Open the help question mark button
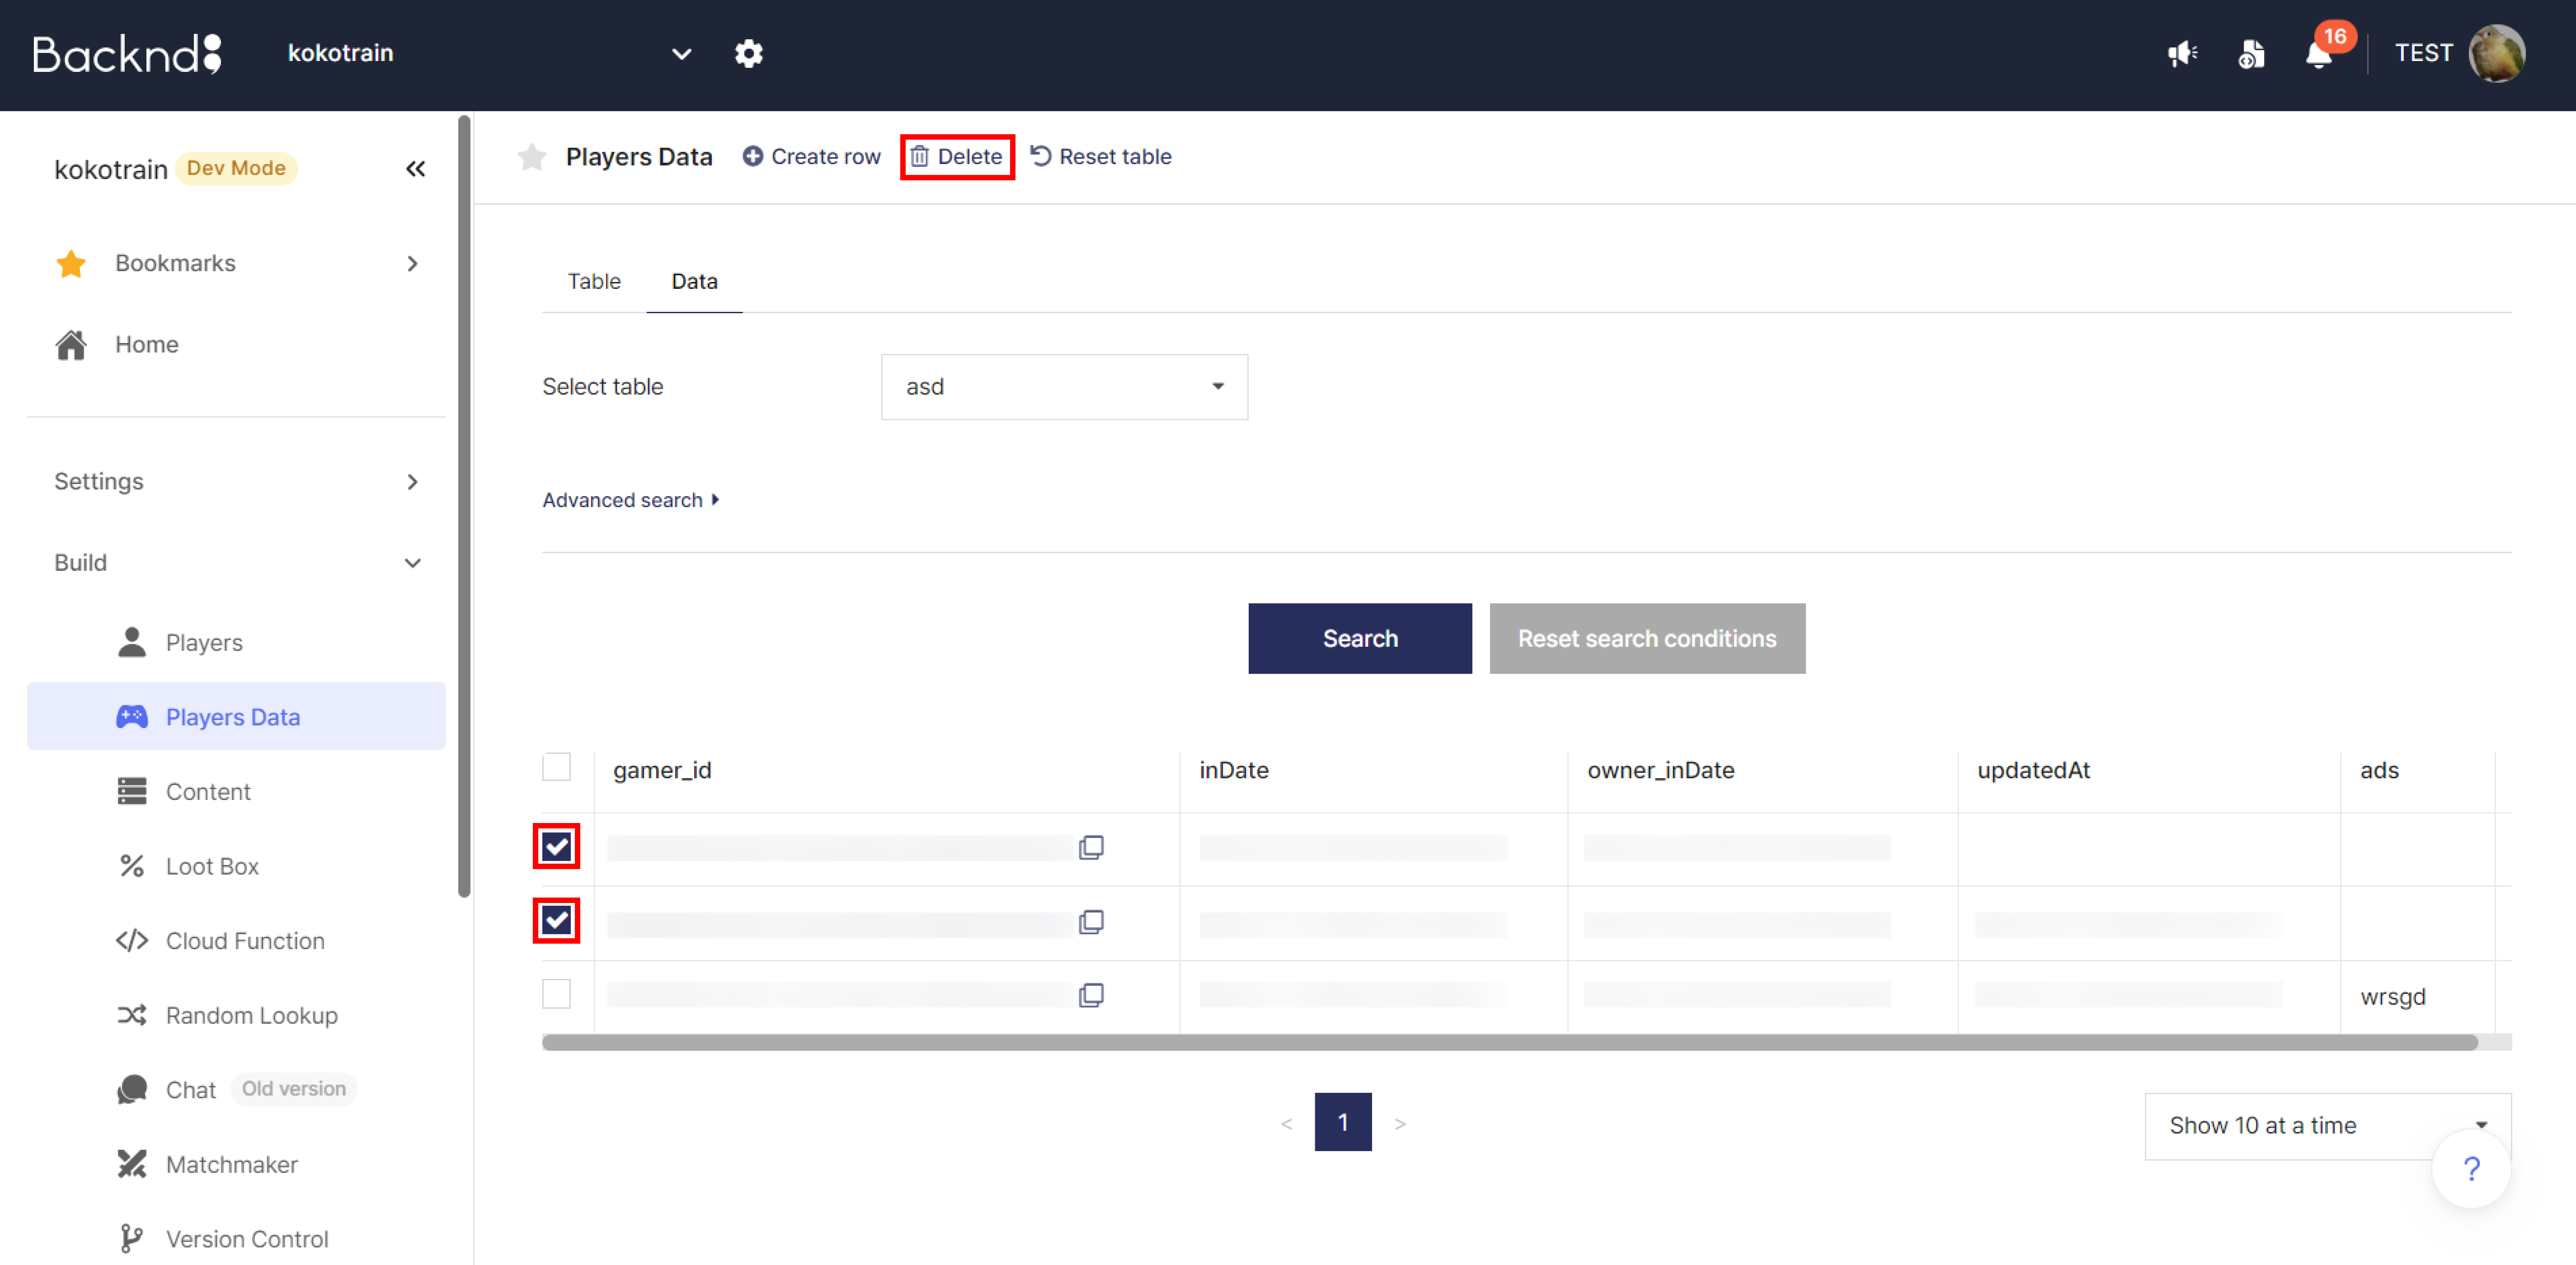 coord(2471,1168)
